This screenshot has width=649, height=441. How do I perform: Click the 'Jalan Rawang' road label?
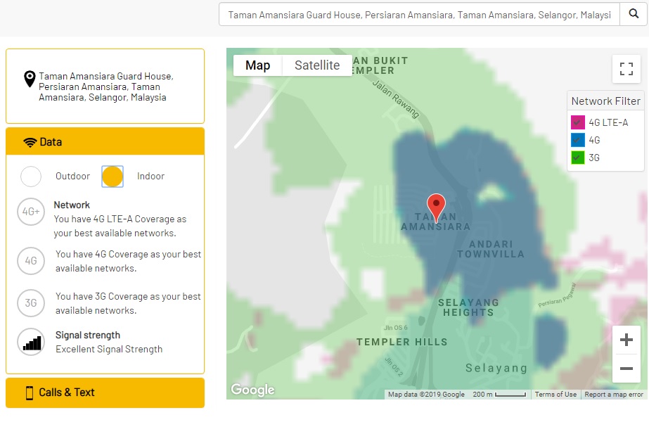click(396, 99)
